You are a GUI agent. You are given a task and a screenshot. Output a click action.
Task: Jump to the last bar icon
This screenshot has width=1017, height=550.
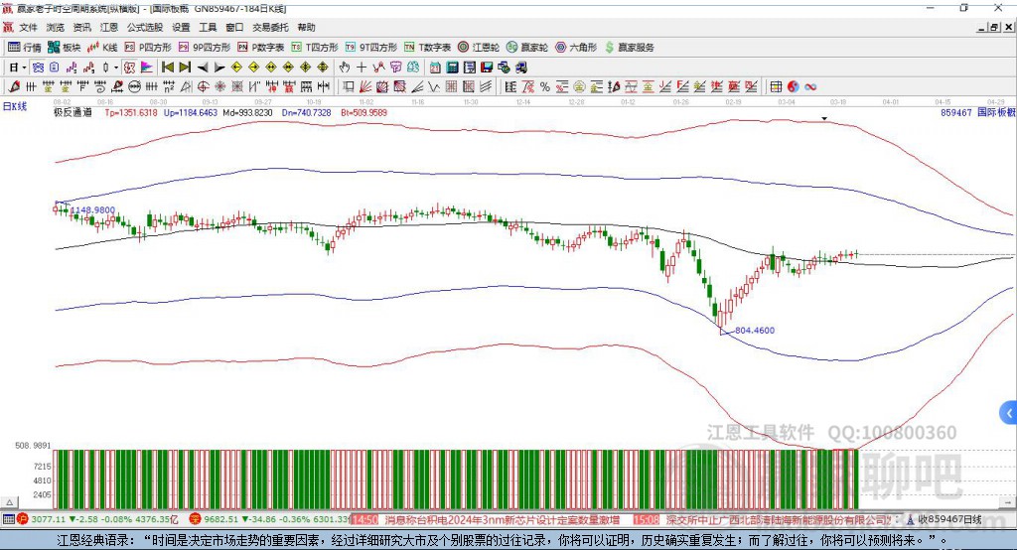(x=185, y=68)
